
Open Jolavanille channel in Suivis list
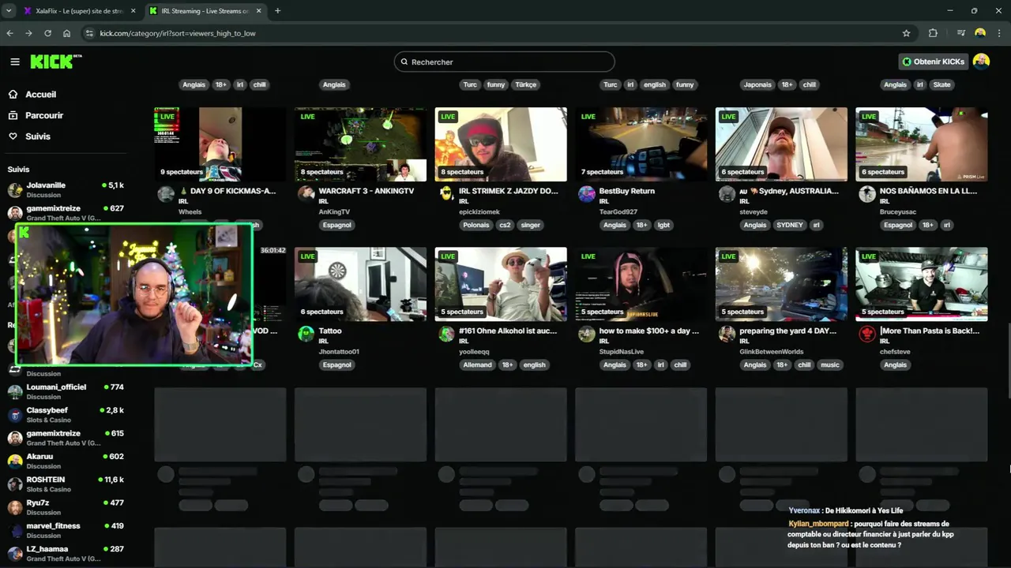click(66, 189)
